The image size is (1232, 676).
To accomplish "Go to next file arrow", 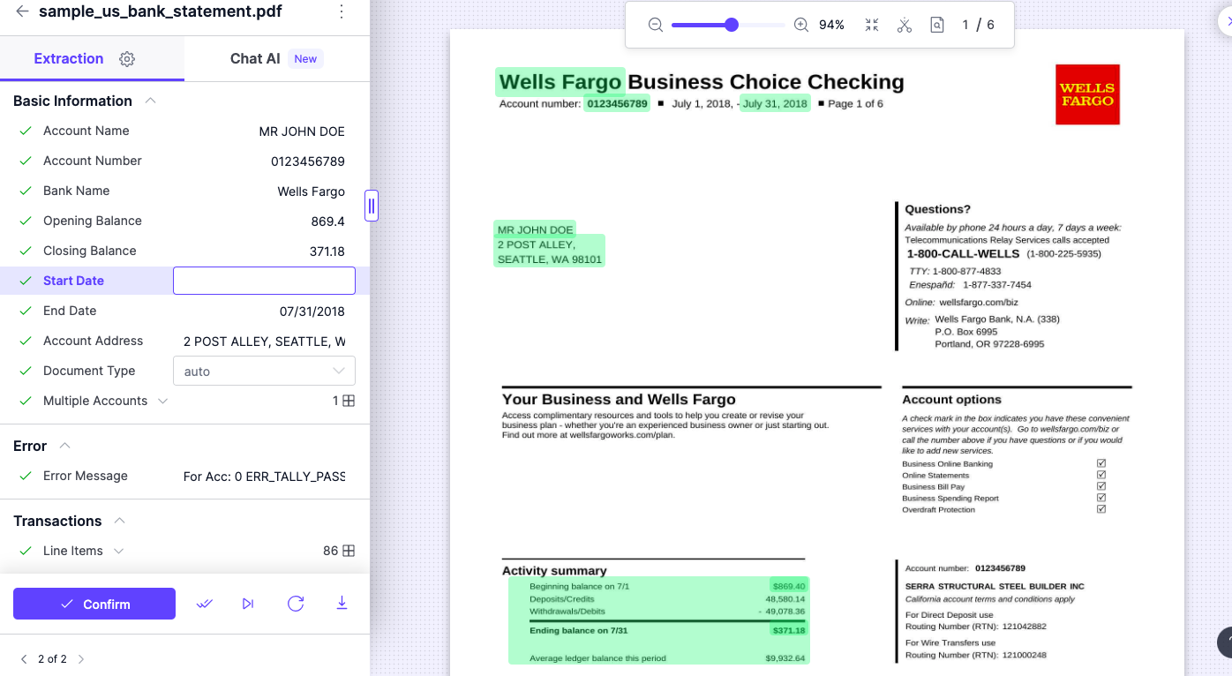I will point(81,659).
